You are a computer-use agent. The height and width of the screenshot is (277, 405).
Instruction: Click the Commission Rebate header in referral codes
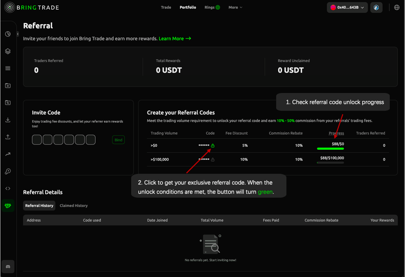click(286, 133)
